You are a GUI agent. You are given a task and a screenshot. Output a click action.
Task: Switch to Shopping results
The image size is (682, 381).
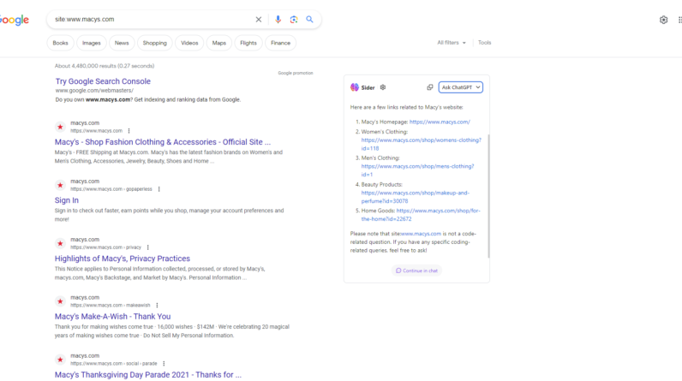[155, 43]
